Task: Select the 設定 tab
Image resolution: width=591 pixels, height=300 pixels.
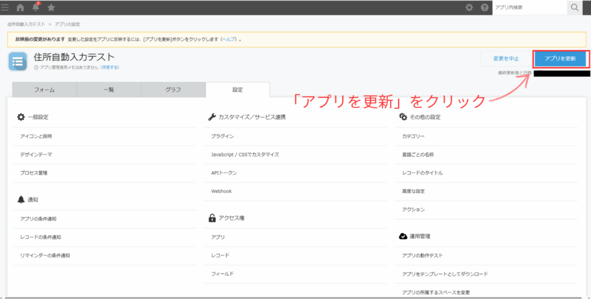Action: point(237,89)
